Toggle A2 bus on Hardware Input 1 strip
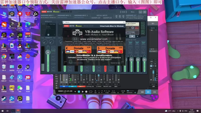The height and width of the screenshot is (113, 201). (x=53, y=50)
